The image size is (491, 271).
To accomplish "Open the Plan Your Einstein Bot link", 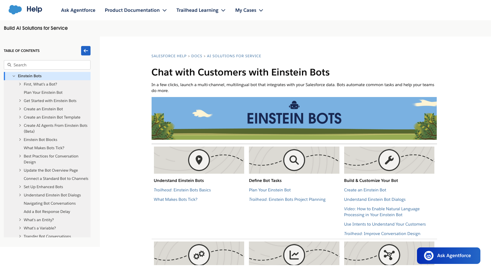I will (270, 190).
